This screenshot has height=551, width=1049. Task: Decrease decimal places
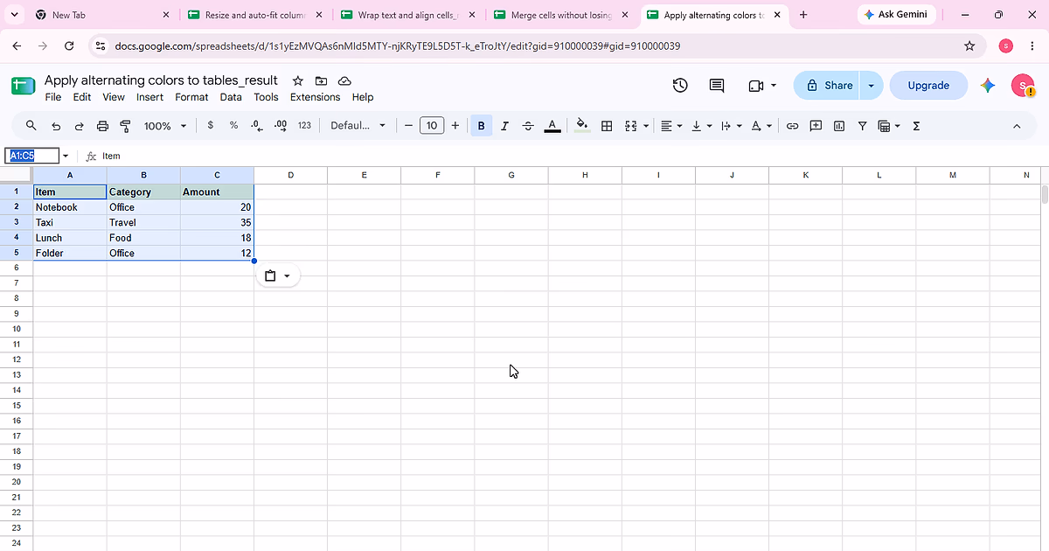point(257,126)
